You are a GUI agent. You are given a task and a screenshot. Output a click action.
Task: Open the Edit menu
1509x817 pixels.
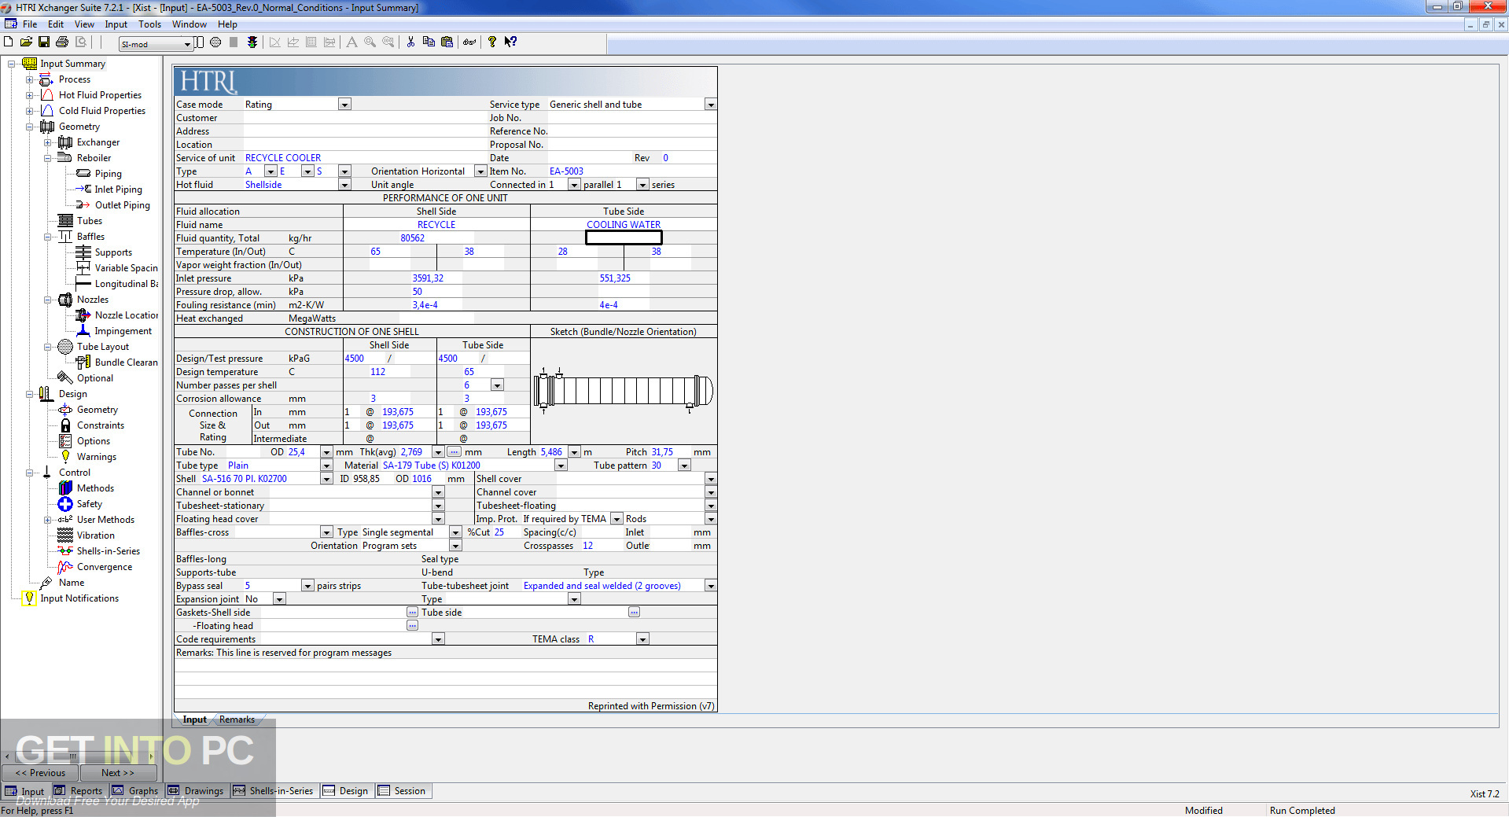(56, 24)
